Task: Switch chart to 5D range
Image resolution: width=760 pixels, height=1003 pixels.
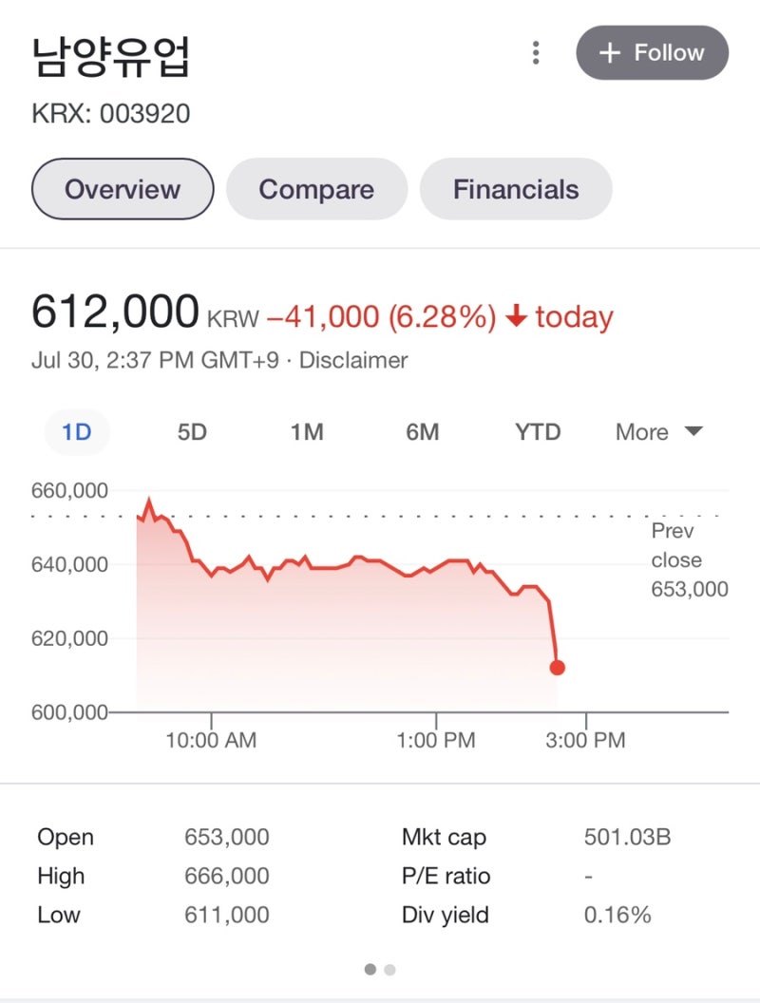Action: pyautogui.click(x=192, y=432)
